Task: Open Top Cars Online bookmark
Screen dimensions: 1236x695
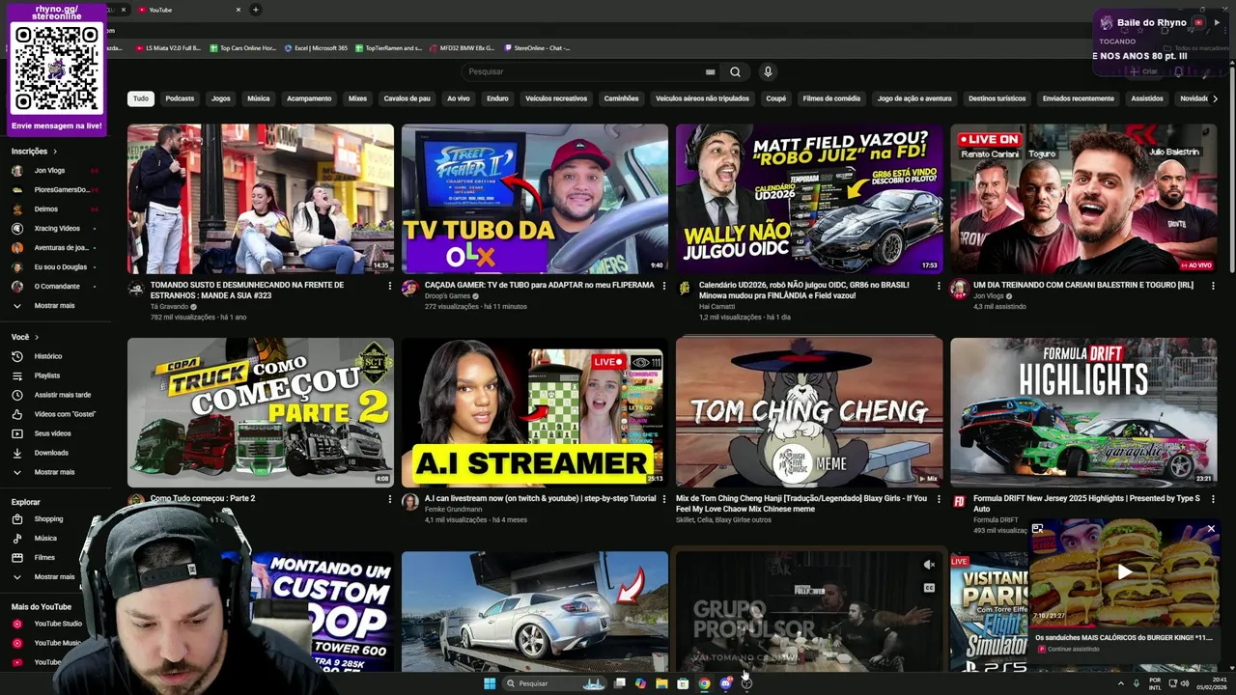Action: (x=242, y=47)
